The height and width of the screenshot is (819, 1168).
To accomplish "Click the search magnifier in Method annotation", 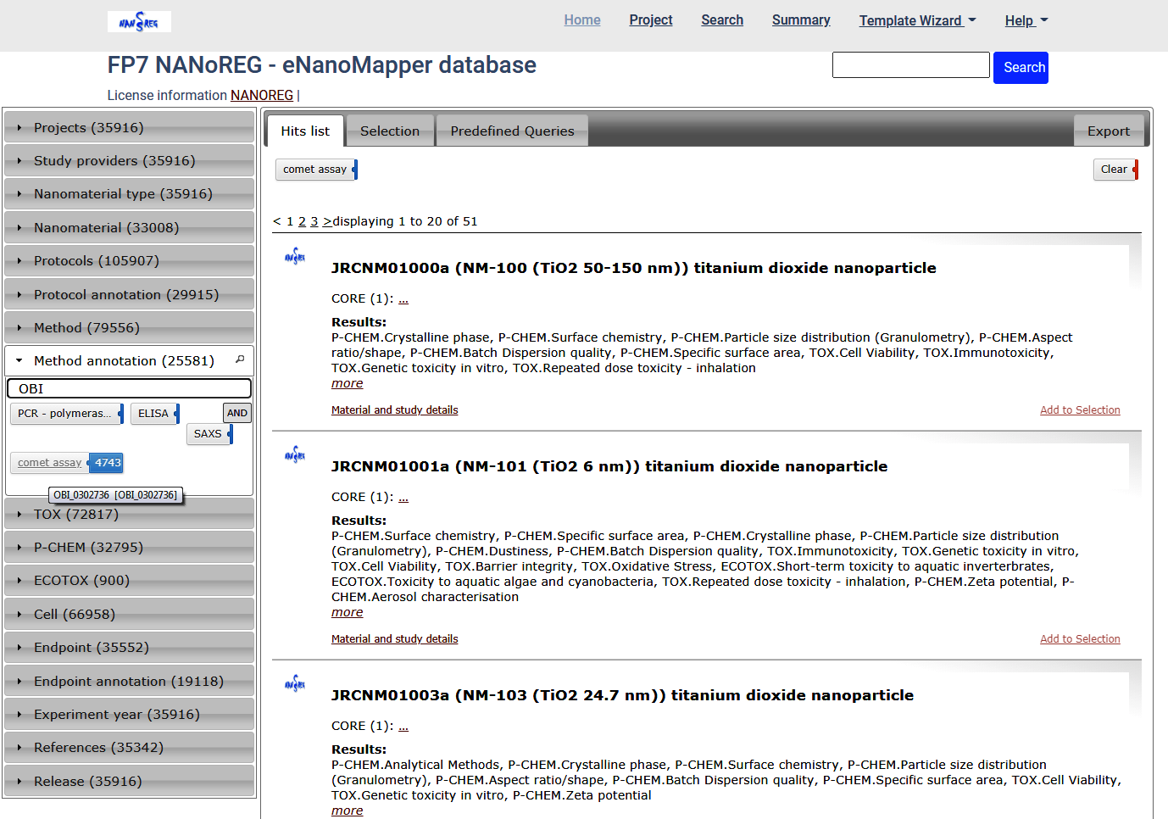I will click(240, 360).
